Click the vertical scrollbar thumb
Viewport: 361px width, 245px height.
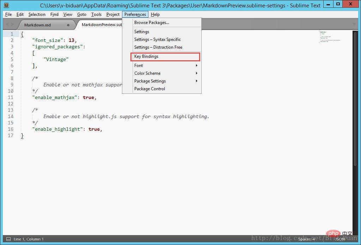(x=355, y=98)
